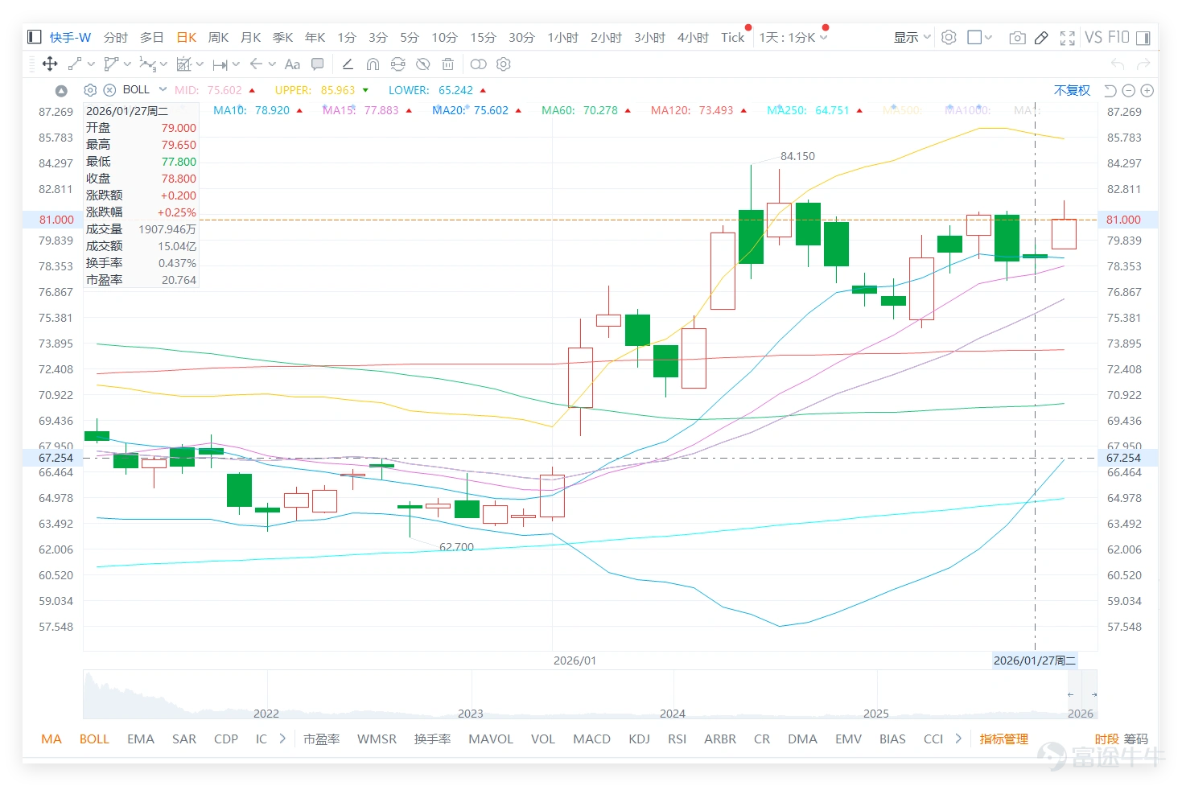Click the redo arrow in drawing toolbar
Viewport: 1182px width, 786px height.
(x=1143, y=64)
